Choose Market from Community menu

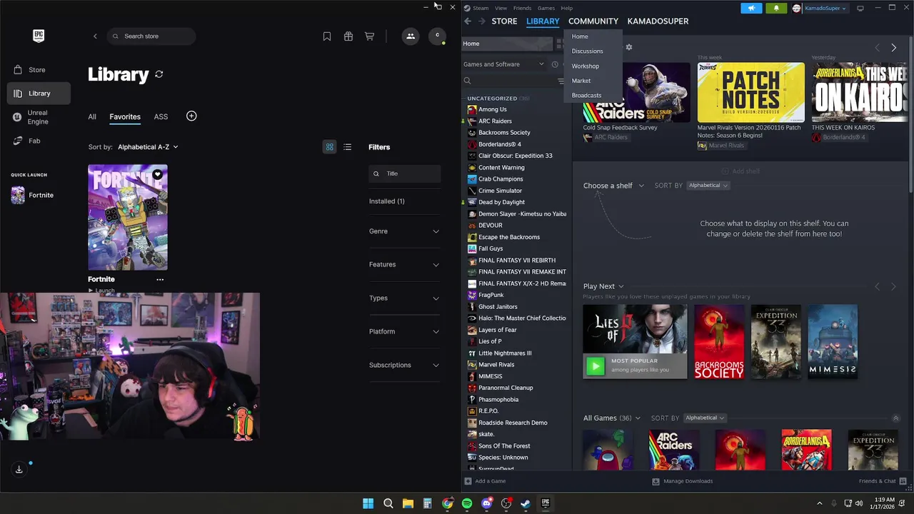[x=581, y=81]
